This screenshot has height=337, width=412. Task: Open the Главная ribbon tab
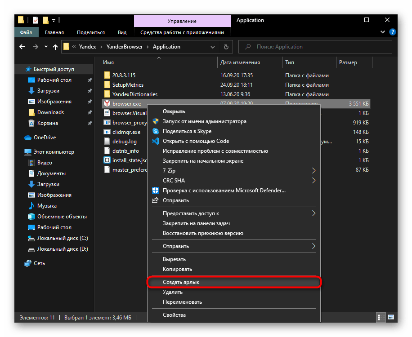coord(54,32)
